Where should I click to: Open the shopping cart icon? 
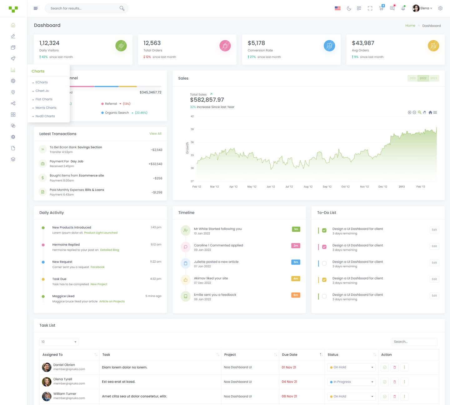(x=381, y=8)
